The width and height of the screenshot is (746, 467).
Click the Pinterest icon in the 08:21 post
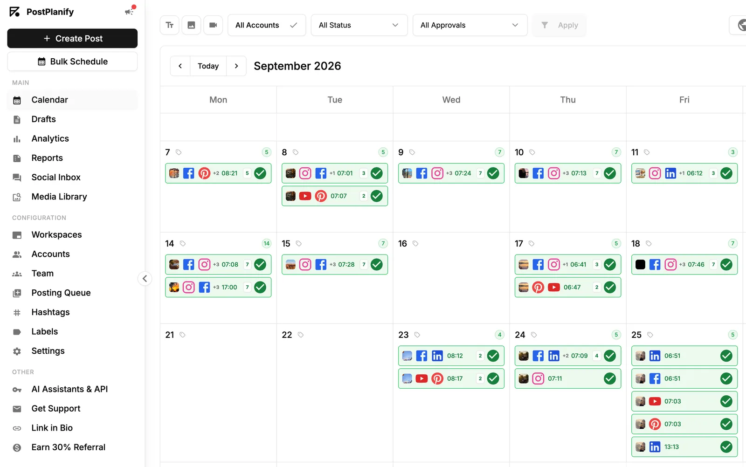(x=204, y=173)
